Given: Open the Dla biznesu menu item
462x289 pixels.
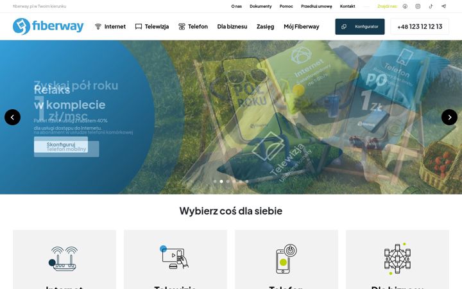Looking at the screenshot, I should click(x=232, y=26).
